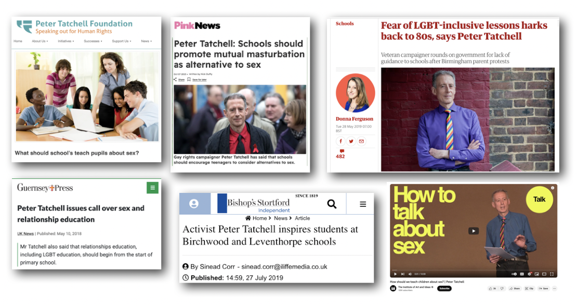Mute the video with the volume icon
This screenshot has height=307, width=577.
[x=410, y=274]
